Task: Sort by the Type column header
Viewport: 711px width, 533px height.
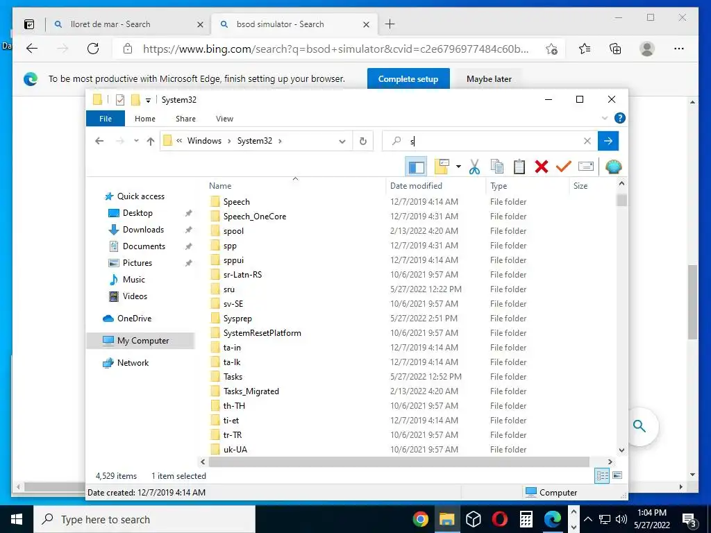Action: click(x=499, y=186)
